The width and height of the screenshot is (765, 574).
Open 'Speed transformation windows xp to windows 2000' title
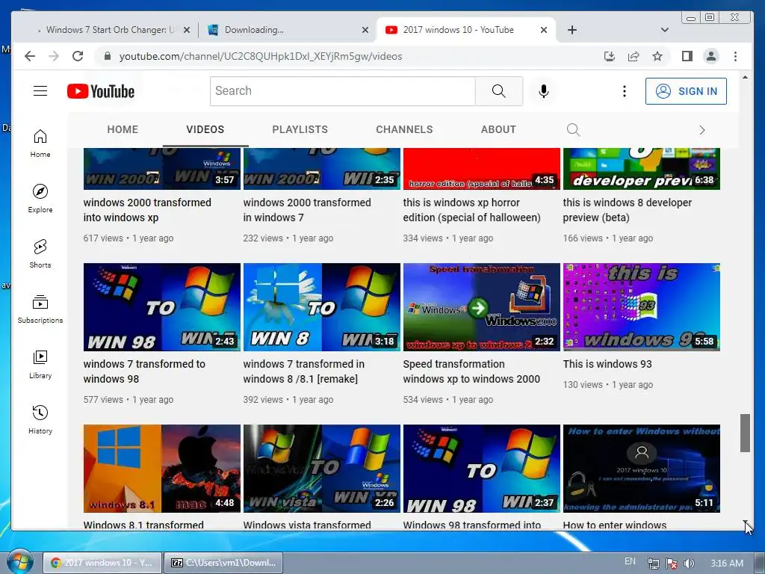[x=471, y=371]
